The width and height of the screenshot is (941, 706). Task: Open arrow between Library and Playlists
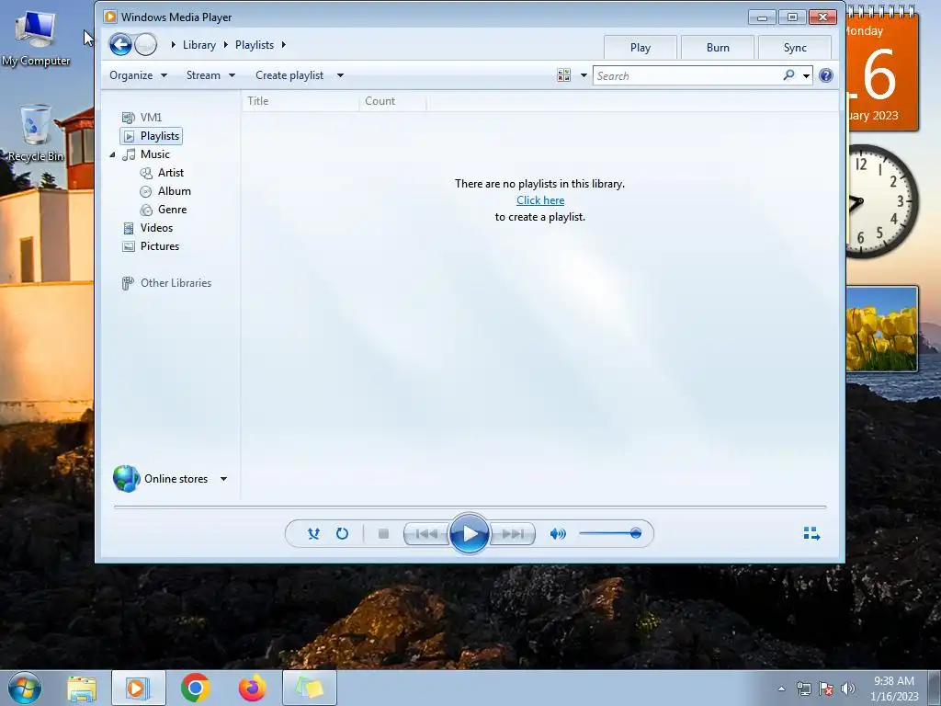[226, 45]
